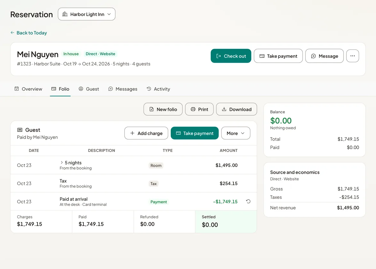Print the folio

click(199, 109)
